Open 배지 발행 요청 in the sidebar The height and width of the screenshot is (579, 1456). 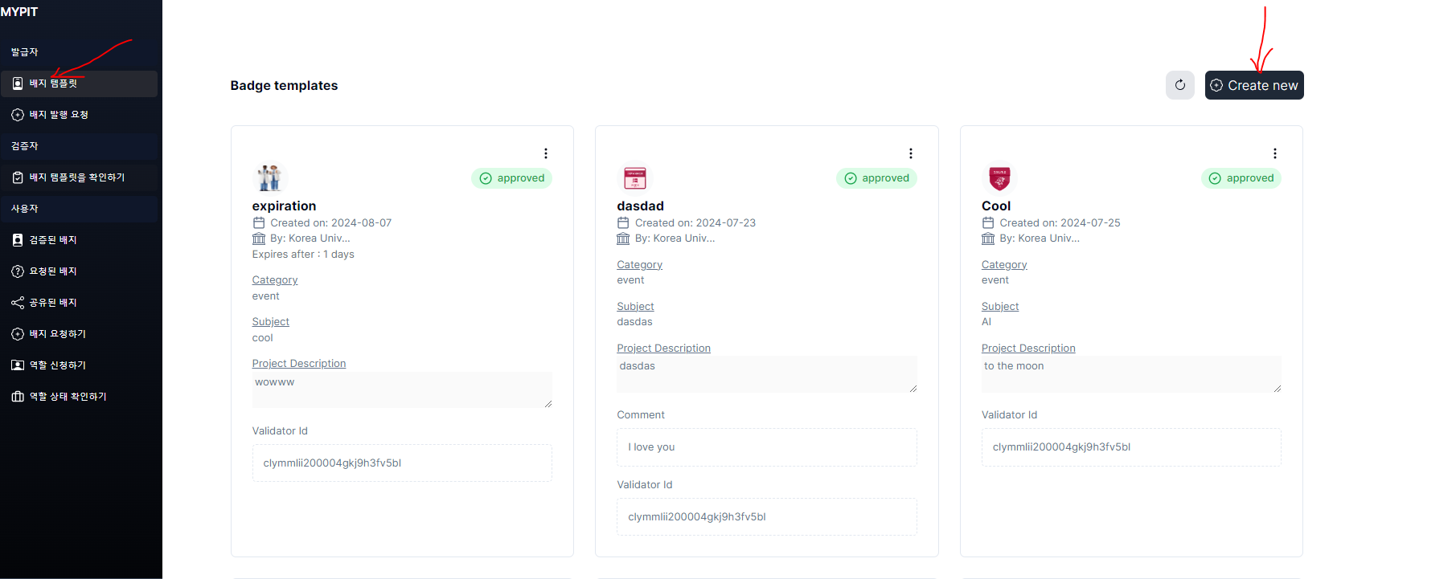[x=59, y=115]
